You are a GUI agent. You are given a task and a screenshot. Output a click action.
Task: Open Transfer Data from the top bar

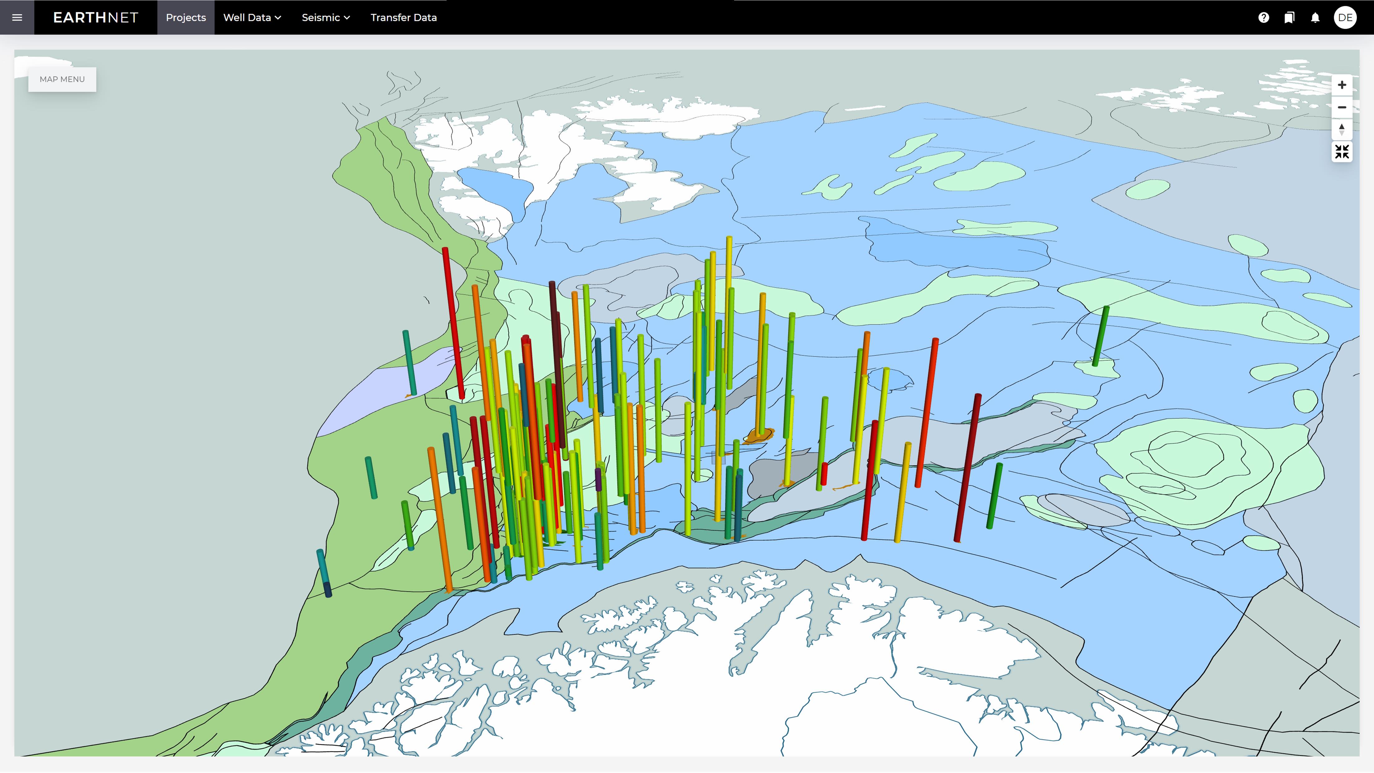404,17
